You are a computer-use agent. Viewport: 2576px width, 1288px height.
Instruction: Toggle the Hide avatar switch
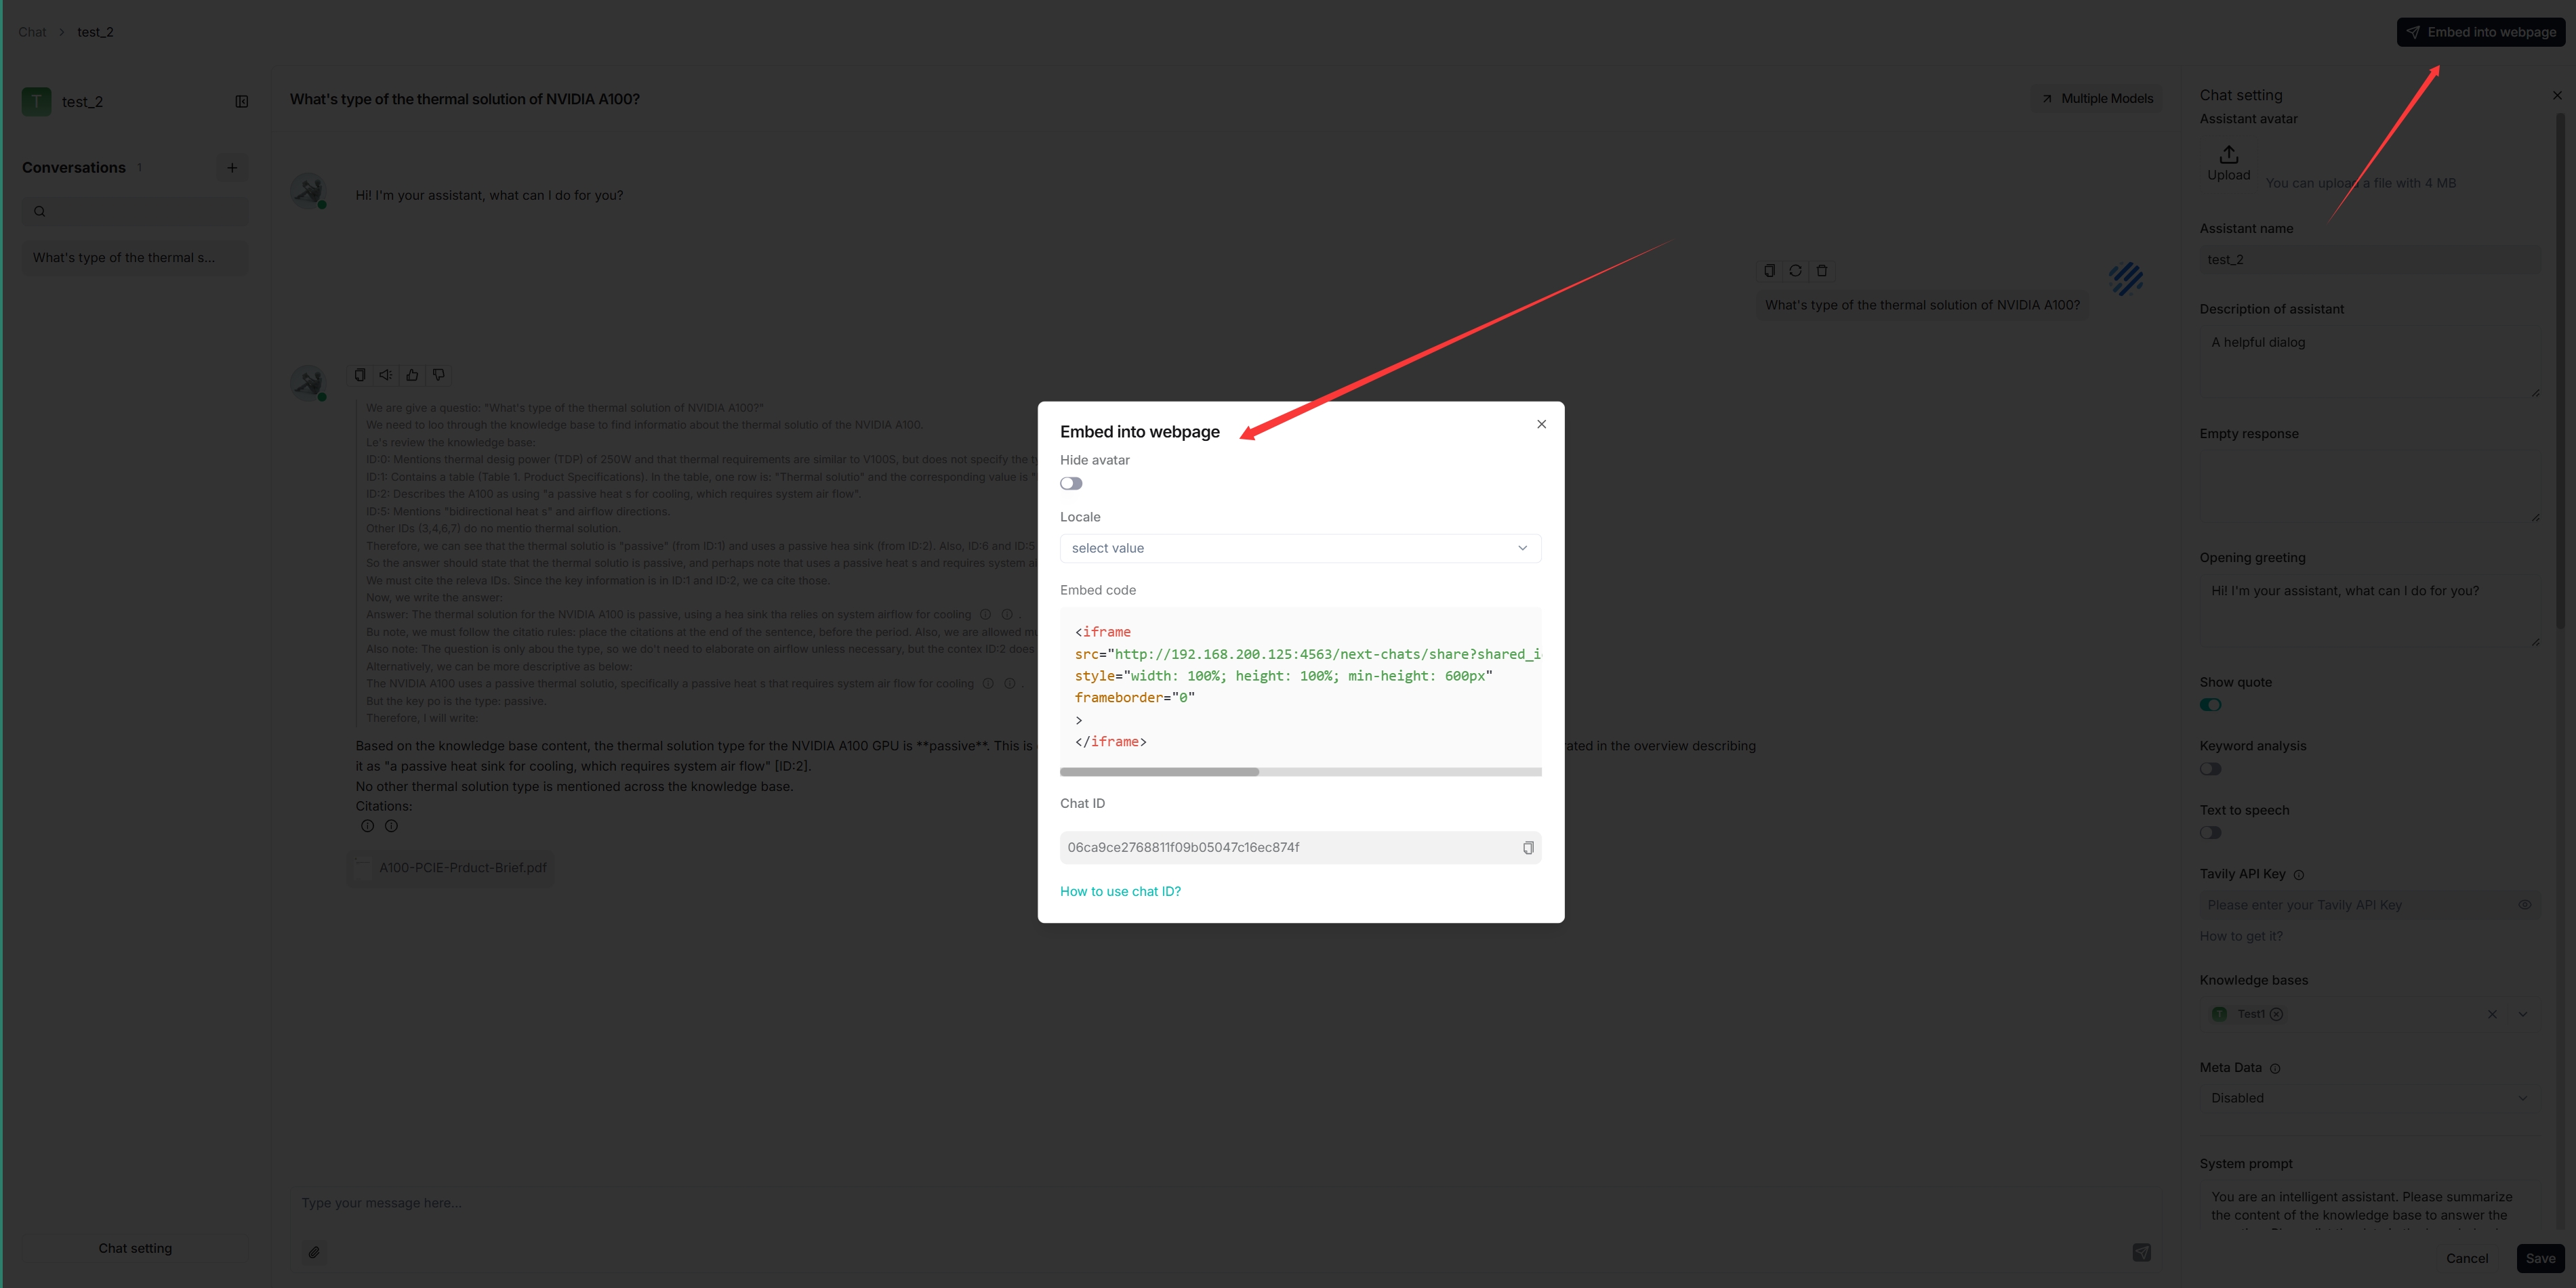[x=1071, y=484]
